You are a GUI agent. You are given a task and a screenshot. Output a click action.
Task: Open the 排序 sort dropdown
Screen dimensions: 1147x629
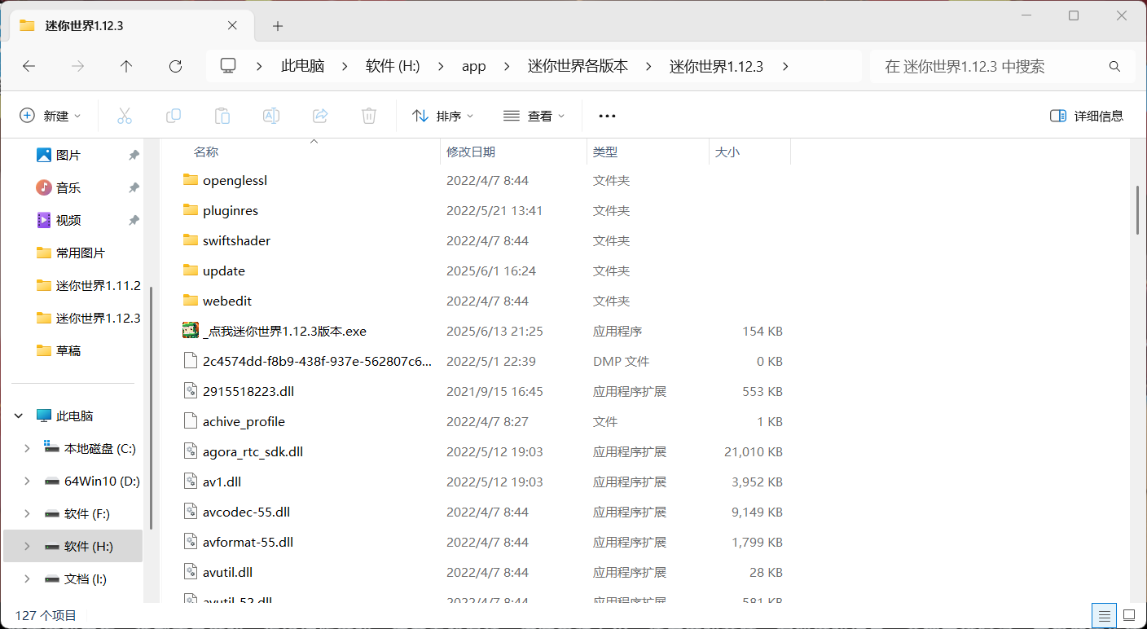point(443,116)
